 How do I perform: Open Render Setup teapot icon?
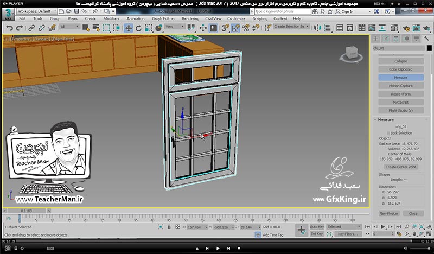(x=406, y=28)
